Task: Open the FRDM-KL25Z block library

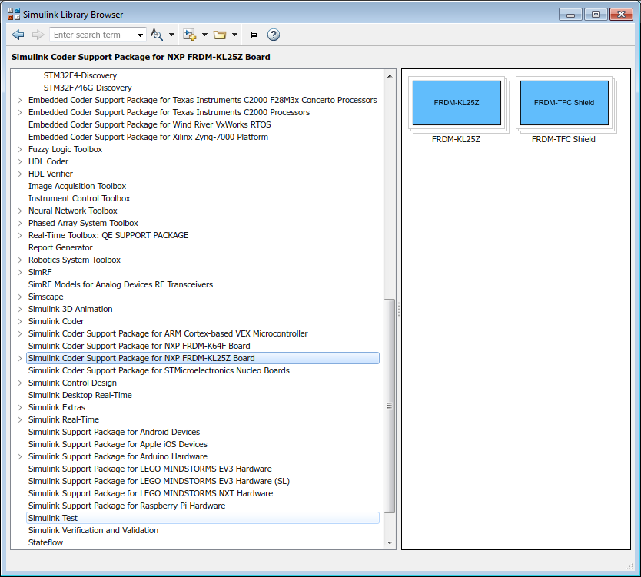Action: tap(457, 103)
